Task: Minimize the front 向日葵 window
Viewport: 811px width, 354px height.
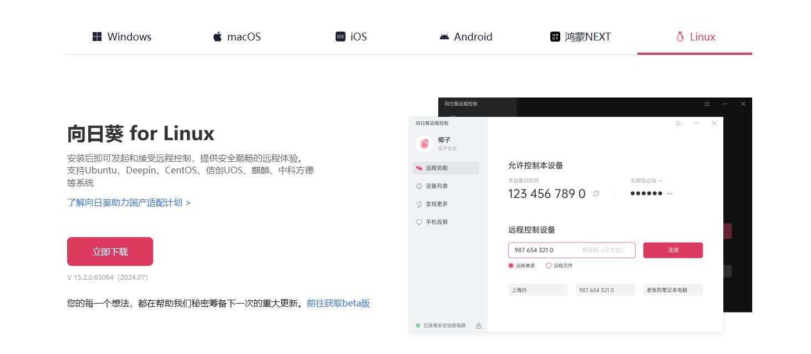Action: pyautogui.click(x=696, y=123)
